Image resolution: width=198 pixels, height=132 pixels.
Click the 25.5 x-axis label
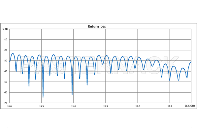pyautogui.click(x=170, y=107)
